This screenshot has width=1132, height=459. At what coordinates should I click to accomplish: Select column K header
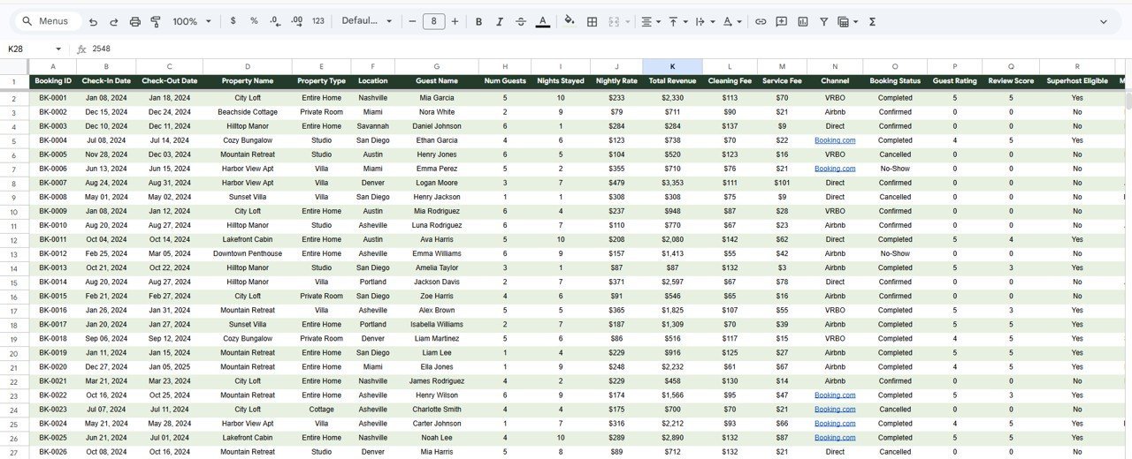(672, 66)
